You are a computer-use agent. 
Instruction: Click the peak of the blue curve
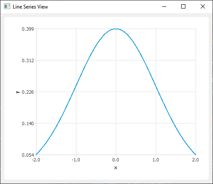116,29
